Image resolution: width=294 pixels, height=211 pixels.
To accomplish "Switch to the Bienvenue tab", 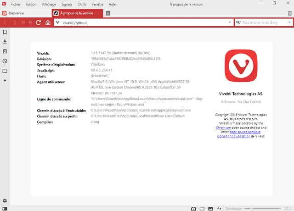I will (26, 13).
